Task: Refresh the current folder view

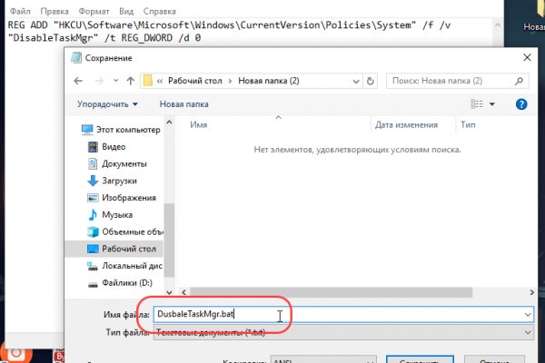Action: (372, 81)
